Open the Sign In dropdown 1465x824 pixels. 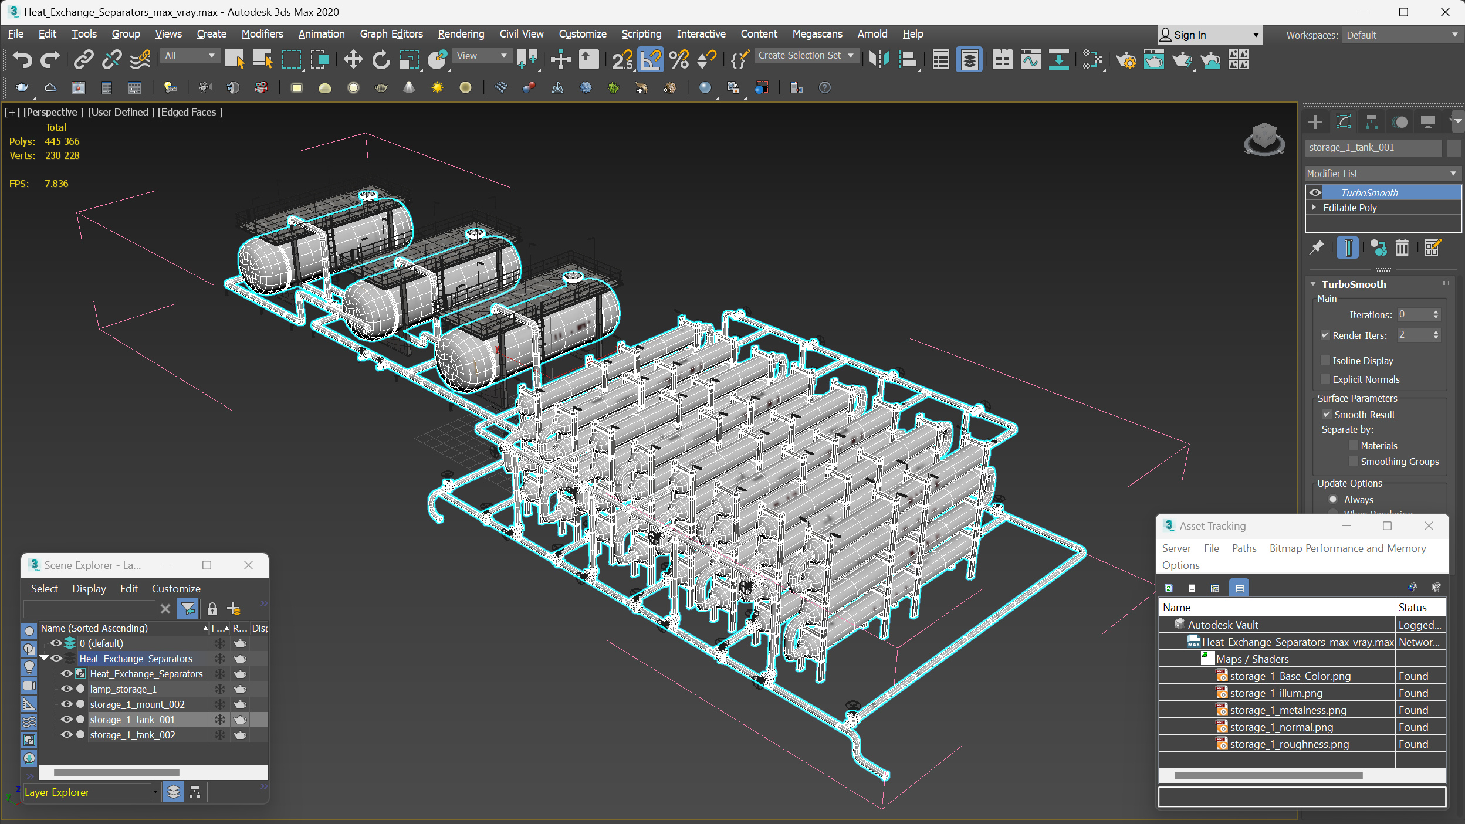pos(1210,35)
